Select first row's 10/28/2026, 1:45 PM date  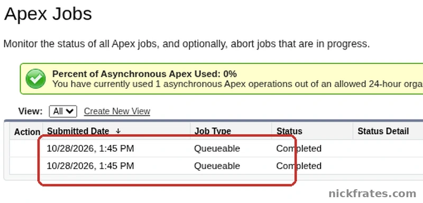point(90,149)
